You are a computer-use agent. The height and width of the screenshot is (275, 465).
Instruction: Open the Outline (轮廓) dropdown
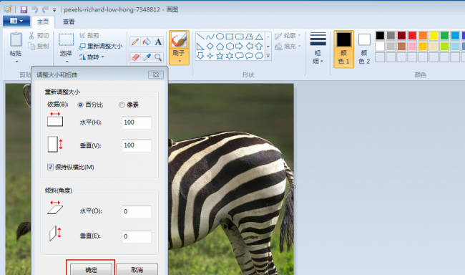pos(288,36)
